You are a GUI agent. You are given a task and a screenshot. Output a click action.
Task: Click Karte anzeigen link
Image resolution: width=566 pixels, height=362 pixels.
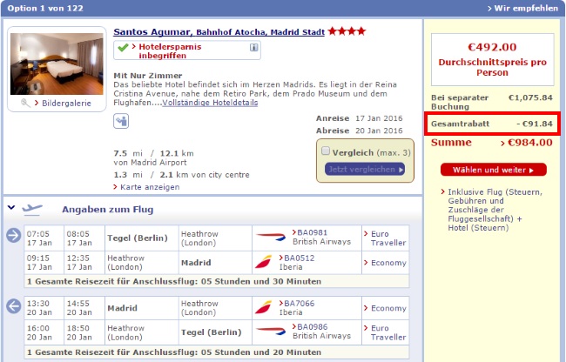tap(150, 187)
